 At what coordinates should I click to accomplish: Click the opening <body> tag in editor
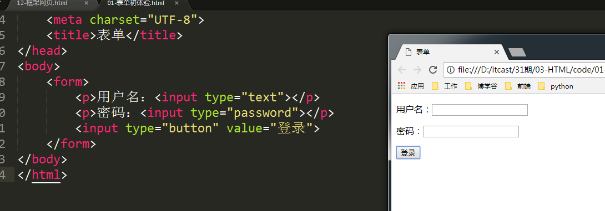click(x=39, y=66)
